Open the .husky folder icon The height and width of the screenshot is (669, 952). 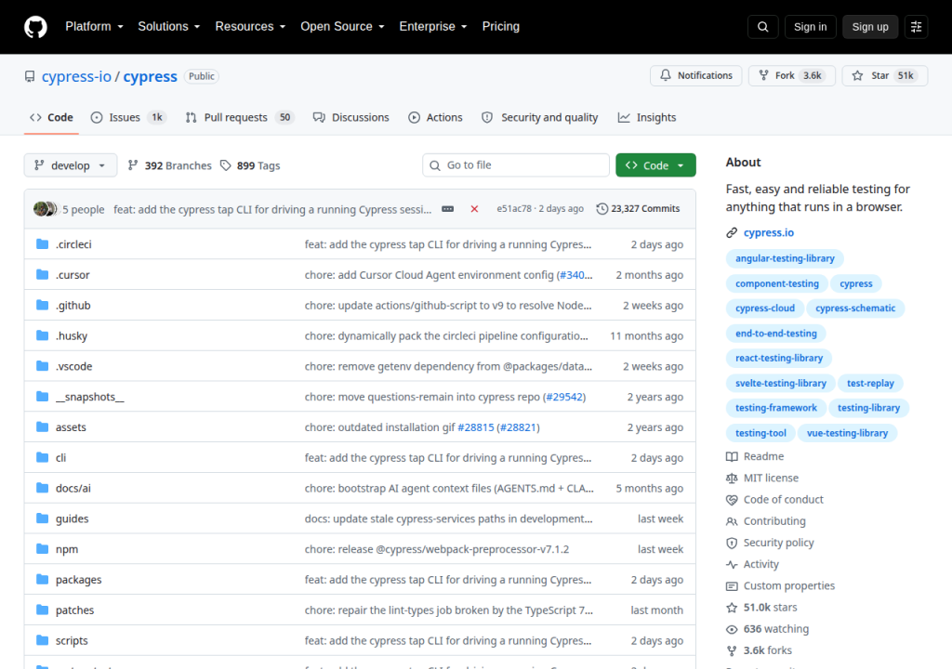(x=42, y=335)
